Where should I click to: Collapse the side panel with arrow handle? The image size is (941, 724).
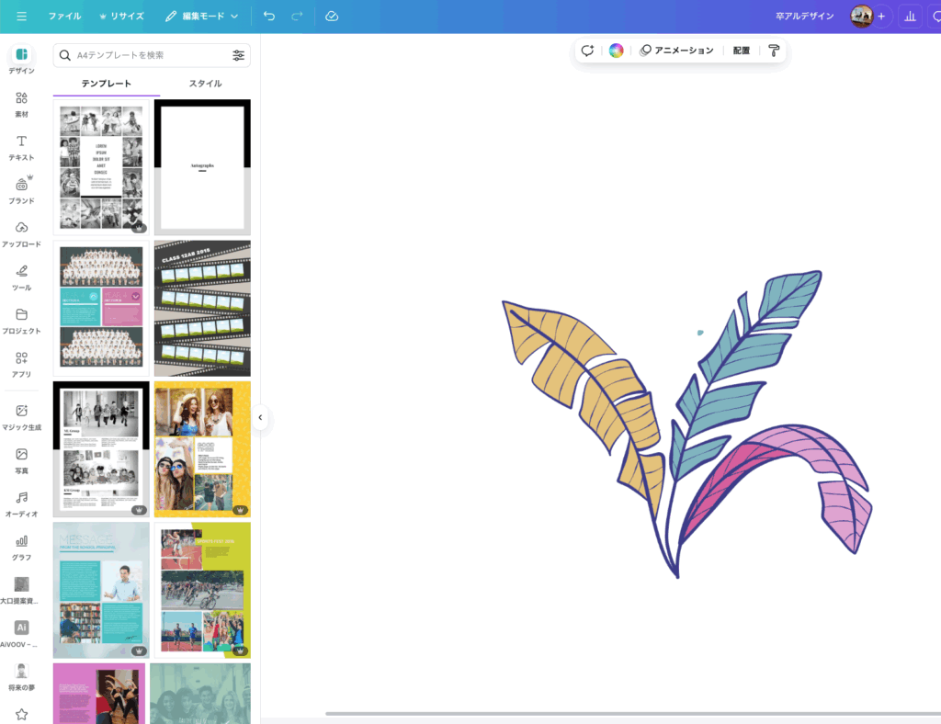pyautogui.click(x=260, y=417)
